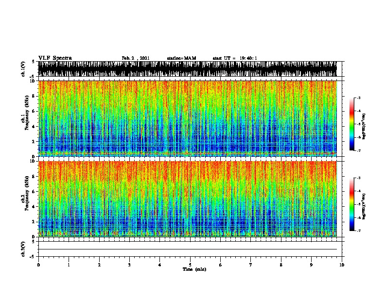Click the 2 kHz tick on ch.2 frequency axis
Screen dimensions: 385x297
pyautogui.click(x=34, y=222)
